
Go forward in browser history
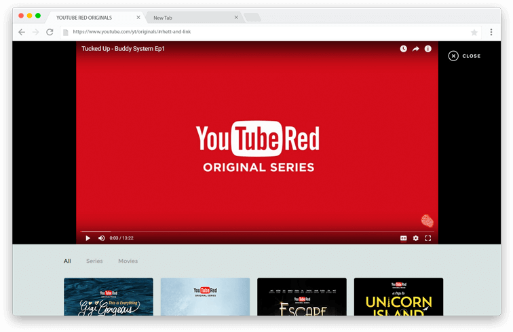pyautogui.click(x=36, y=32)
